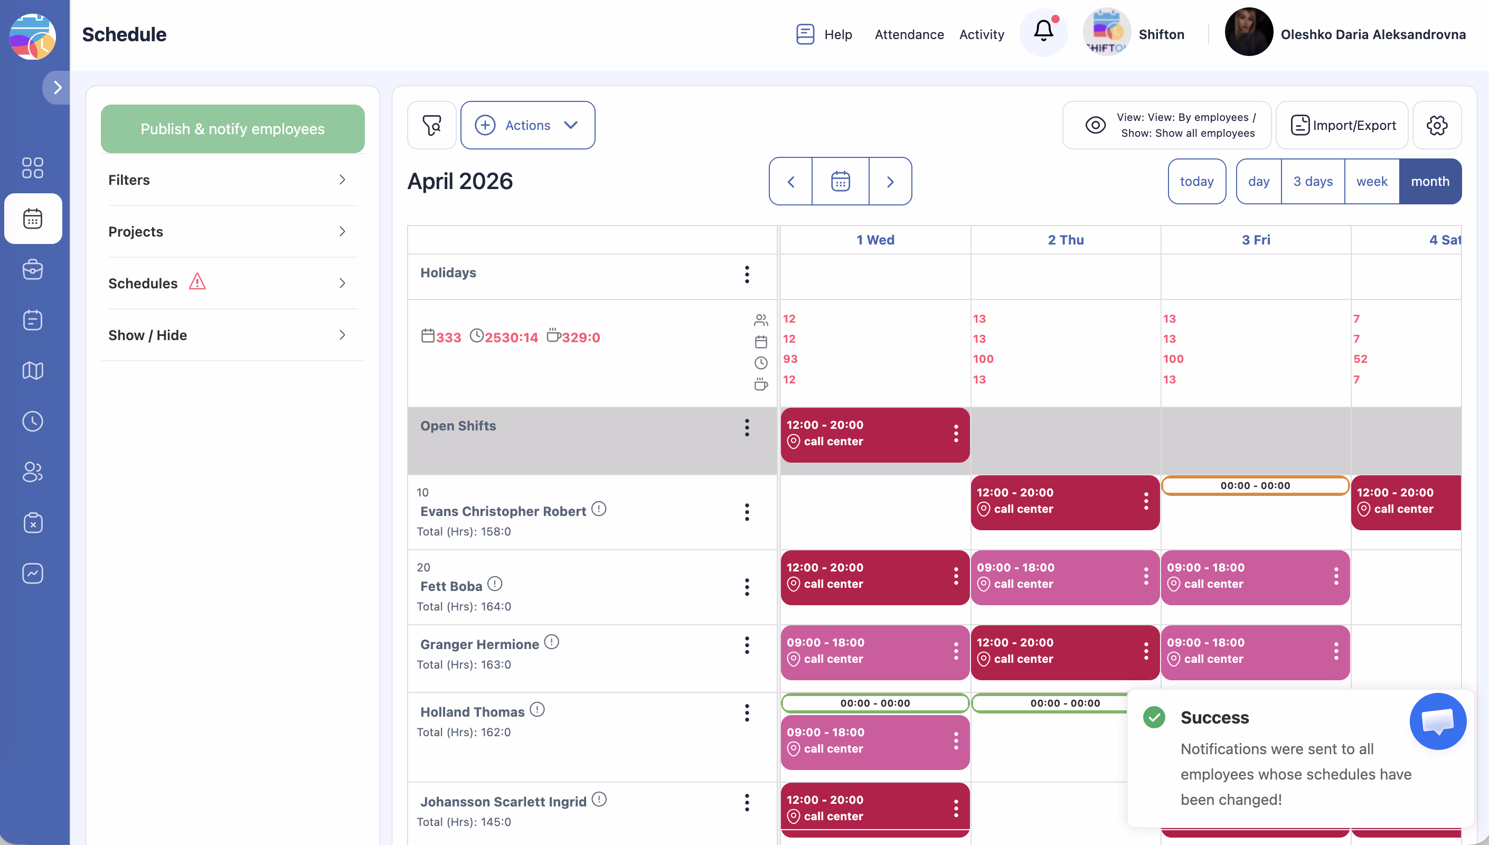Open the Attendance menu item
The width and height of the screenshot is (1489, 845).
pyautogui.click(x=909, y=35)
